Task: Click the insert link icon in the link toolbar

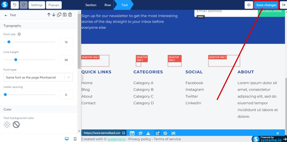Action: 132,133
